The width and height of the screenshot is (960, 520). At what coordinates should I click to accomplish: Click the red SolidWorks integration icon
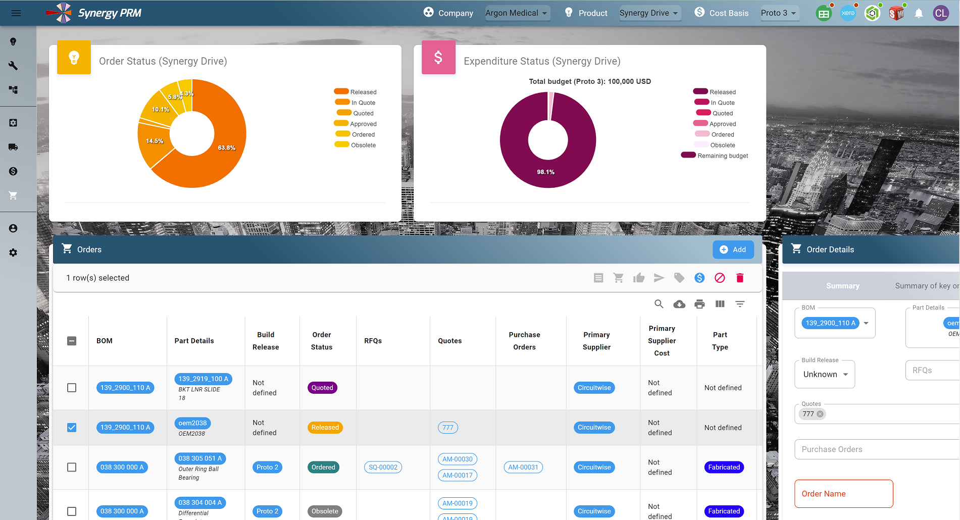[896, 13]
